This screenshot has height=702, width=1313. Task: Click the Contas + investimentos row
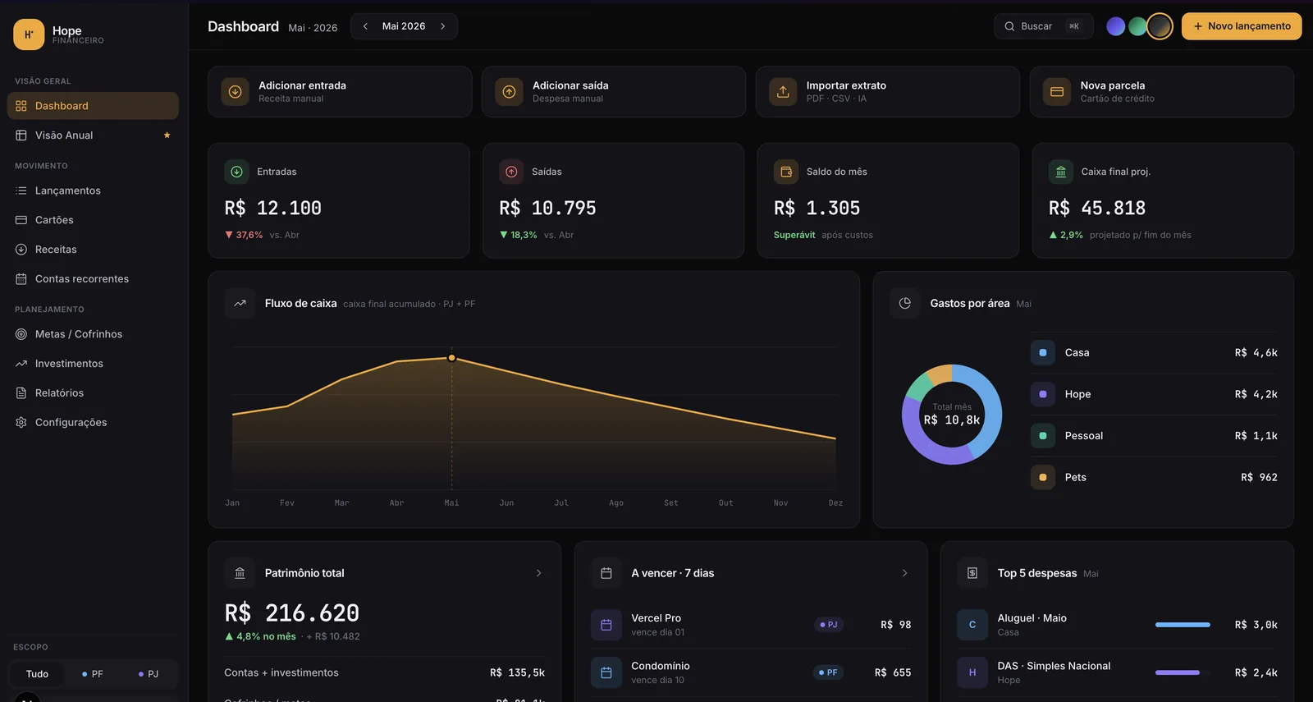[384, 672]
